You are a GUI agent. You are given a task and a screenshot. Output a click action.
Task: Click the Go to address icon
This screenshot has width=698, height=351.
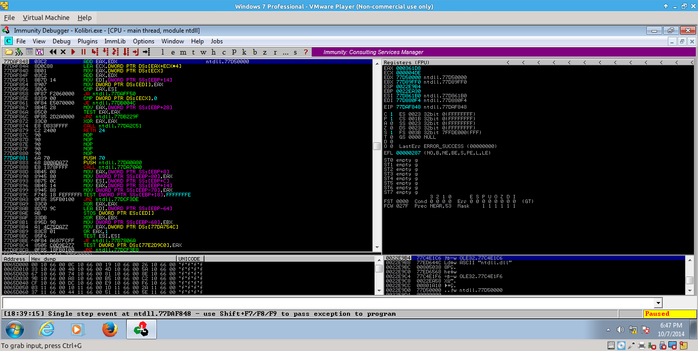146,52
